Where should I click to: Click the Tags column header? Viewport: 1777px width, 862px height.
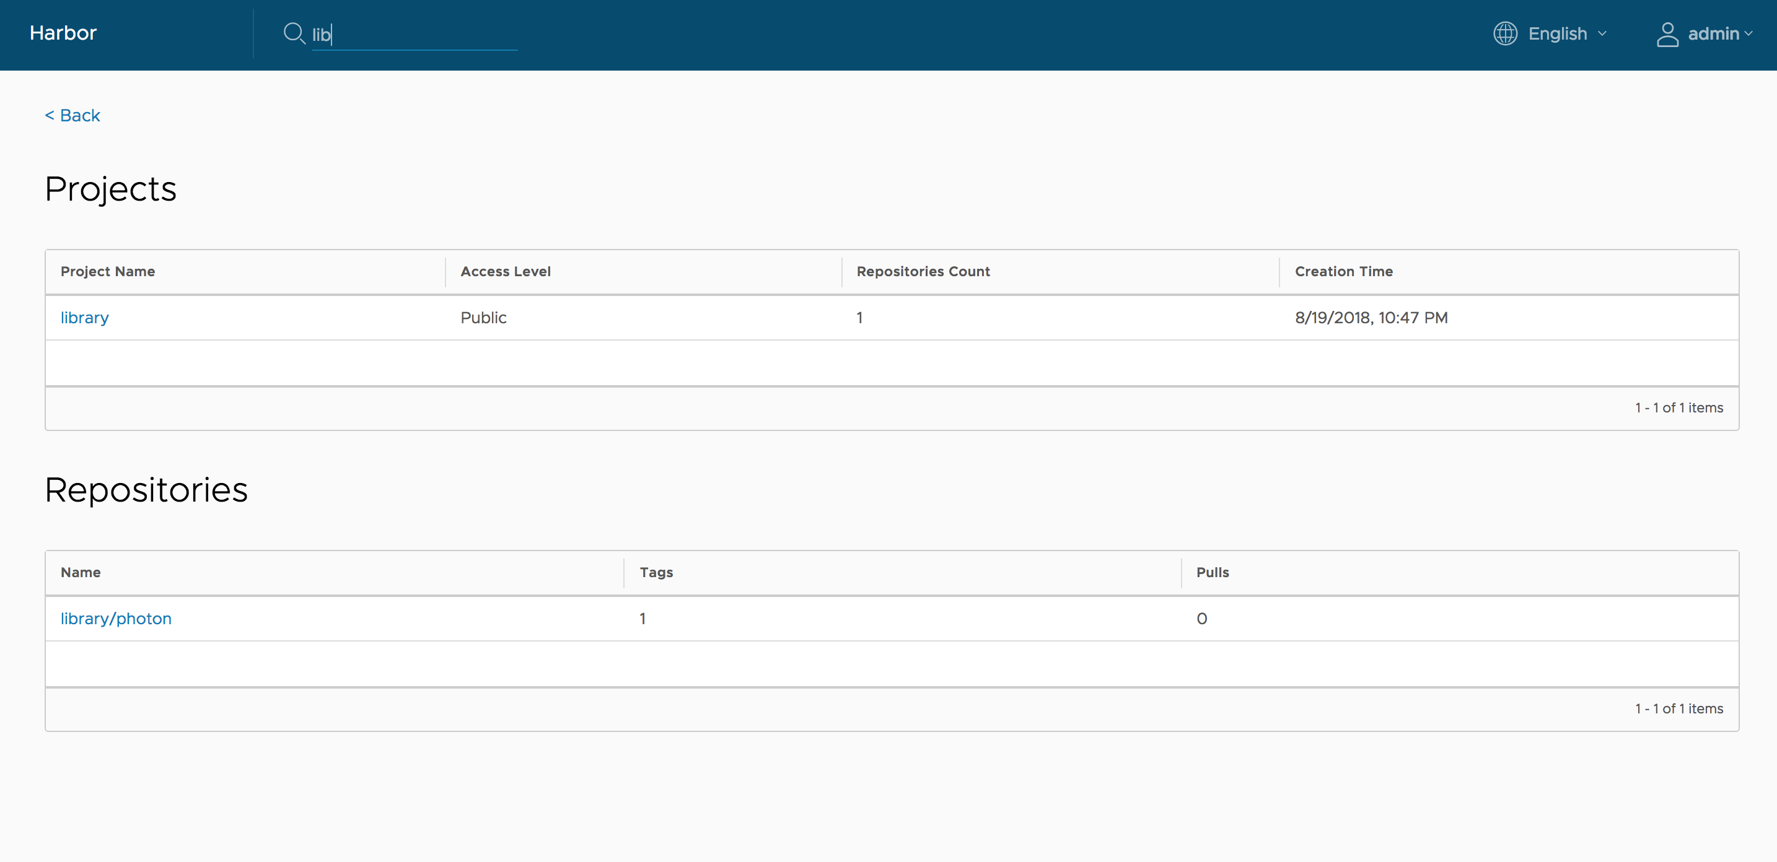[656, 572]
